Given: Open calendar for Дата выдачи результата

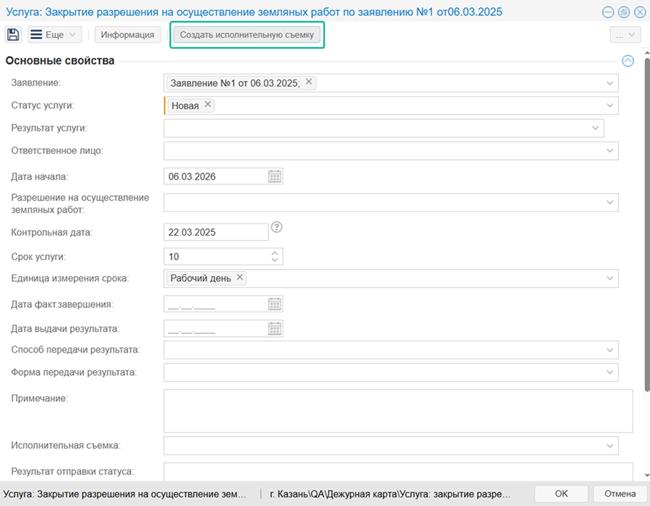Looking at the screenshot, I should point(275,329).
